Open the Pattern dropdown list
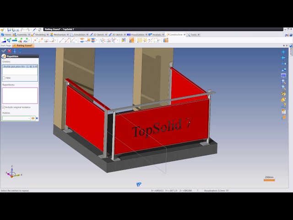 click(29, 118)
